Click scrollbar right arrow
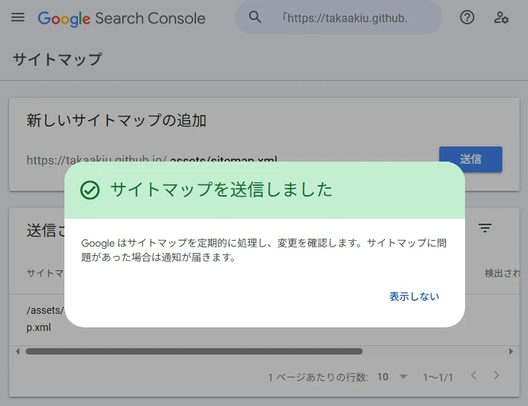 coord(511,352)
